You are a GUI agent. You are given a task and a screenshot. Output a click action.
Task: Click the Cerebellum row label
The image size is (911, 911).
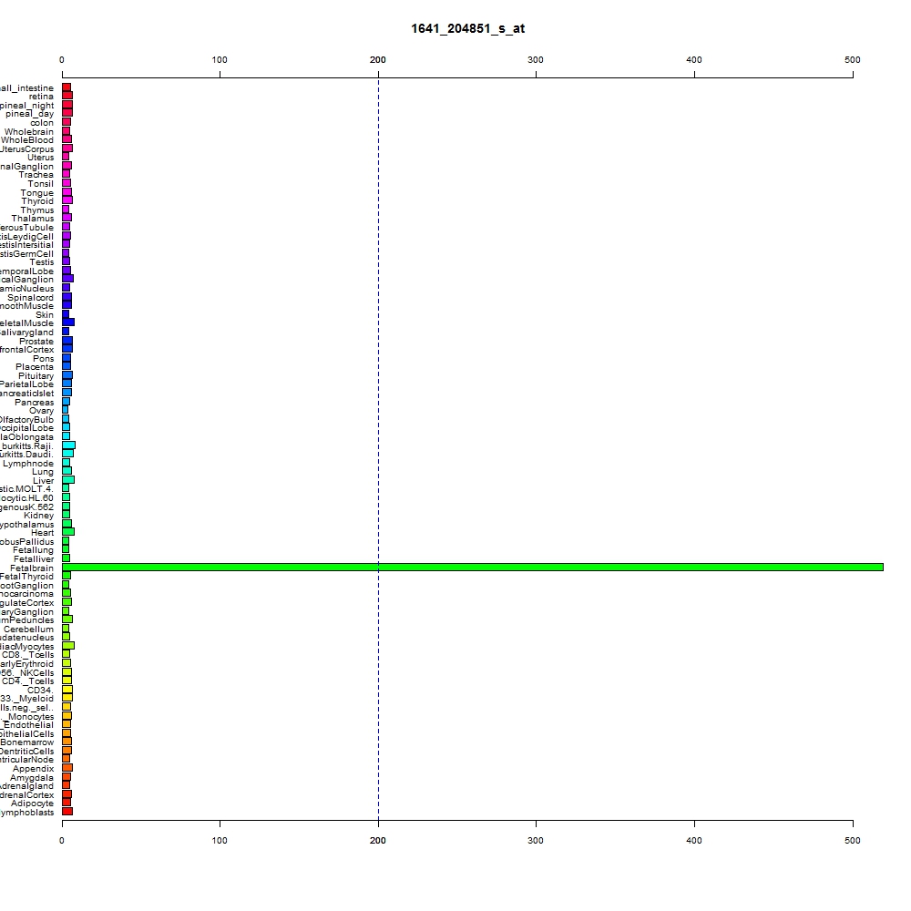[x=28, y=630]
